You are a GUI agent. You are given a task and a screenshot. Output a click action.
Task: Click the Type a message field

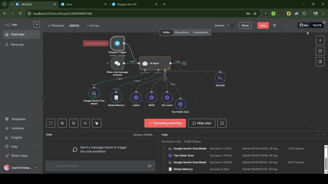click(x=100, y=166)
